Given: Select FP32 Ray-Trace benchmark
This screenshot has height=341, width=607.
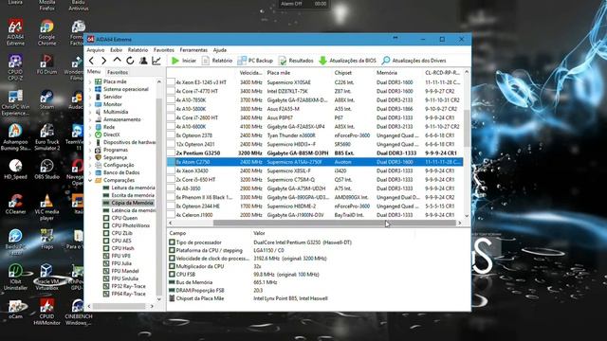Looking at the screenshot, I should tap(124, 286).
